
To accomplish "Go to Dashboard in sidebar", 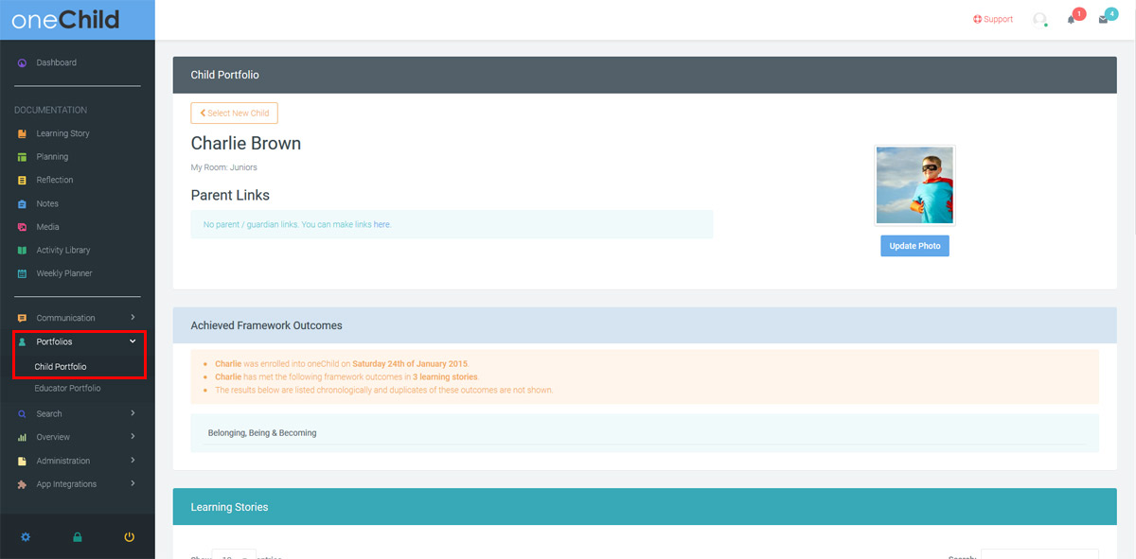I will click(56, 62).
